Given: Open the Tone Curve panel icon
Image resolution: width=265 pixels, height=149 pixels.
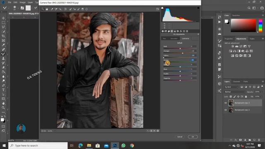Looking at the screenshot, I should (166, 31).
